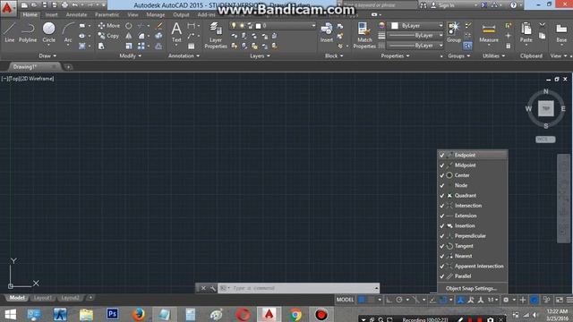Screen dimensions: 573x322
Task: Toggle the Nearest object snap
Action: pos(473,256)
